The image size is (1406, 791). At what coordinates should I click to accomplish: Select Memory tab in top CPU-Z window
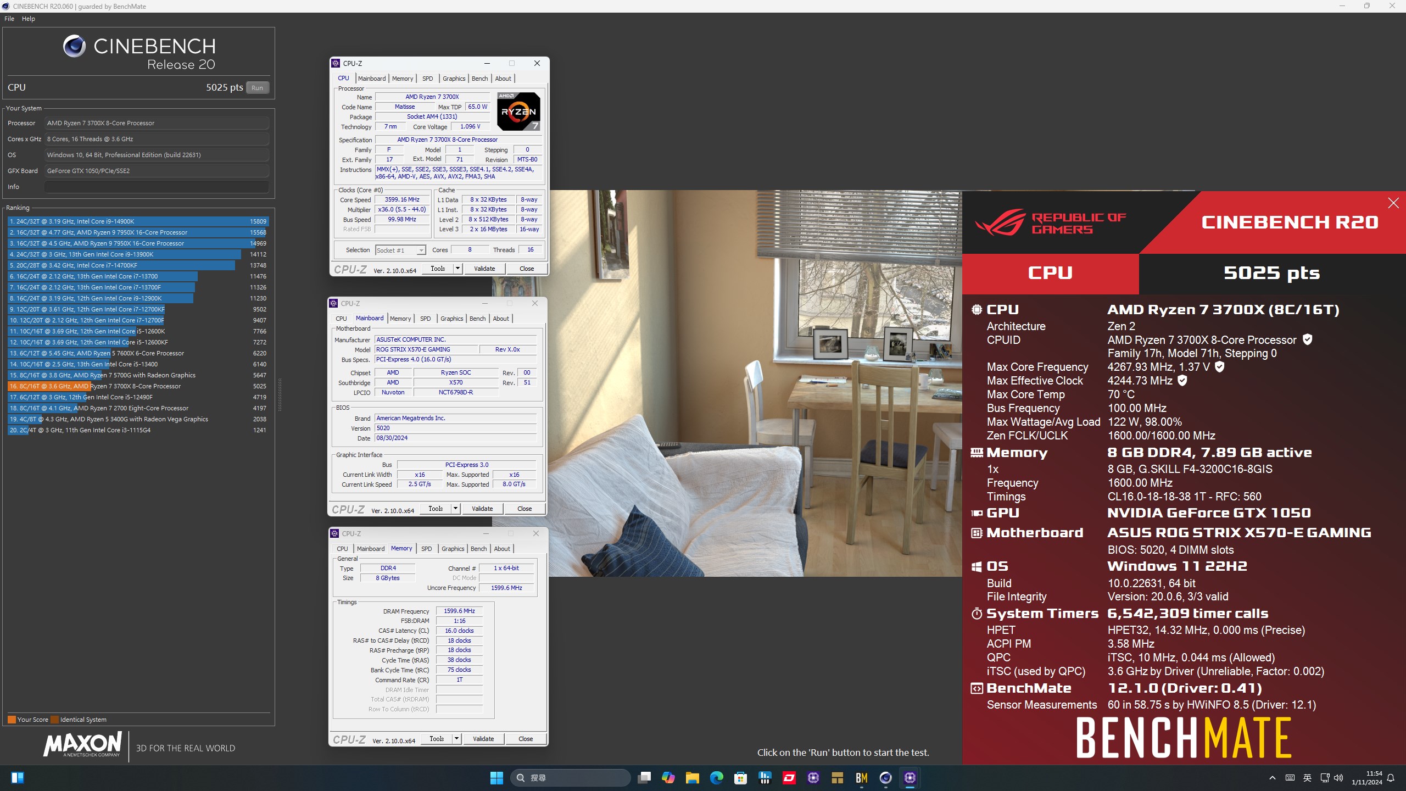(403, 79)
